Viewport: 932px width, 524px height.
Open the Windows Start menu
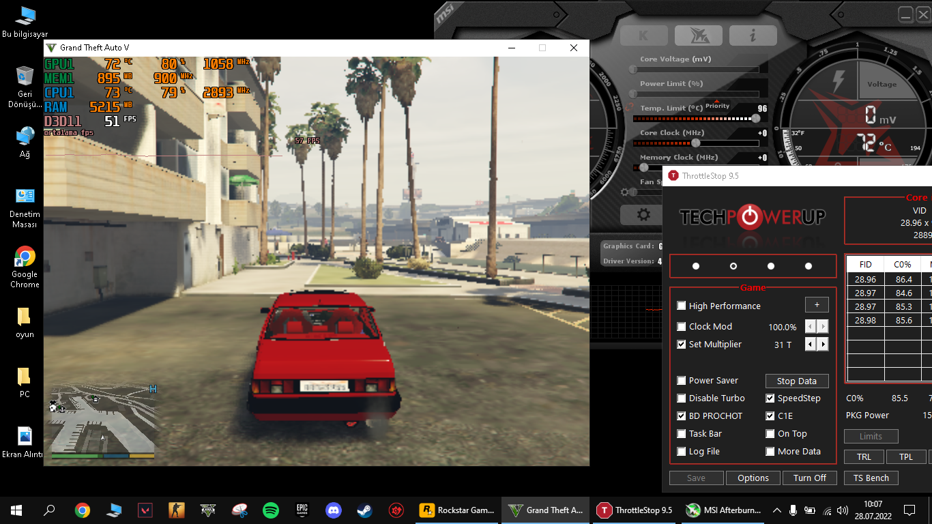coord(16,510)
